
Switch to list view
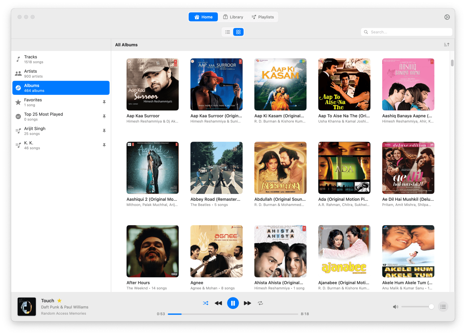click(x=228, y=32)
